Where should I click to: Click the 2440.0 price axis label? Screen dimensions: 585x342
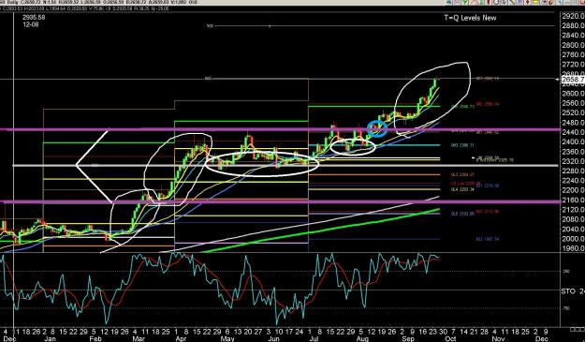pyautogui.click(x=573, y=132)
